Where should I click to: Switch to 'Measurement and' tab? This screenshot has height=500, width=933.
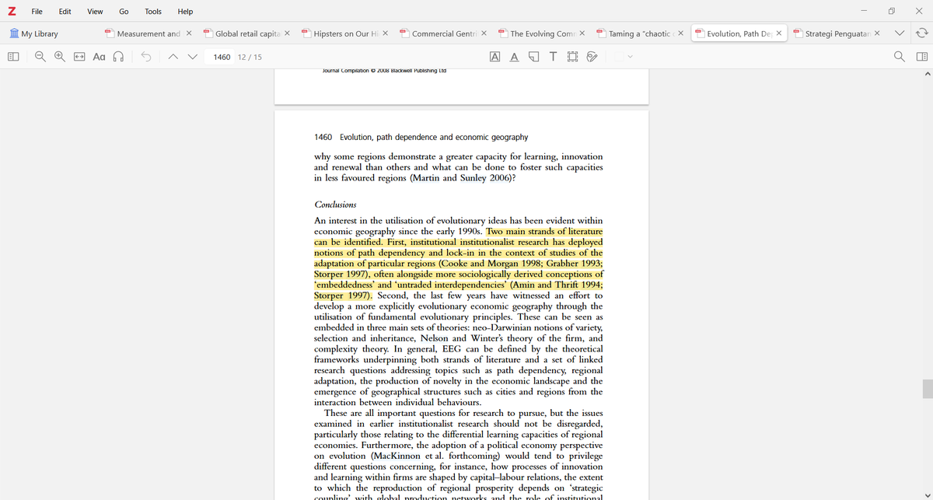pyautogui.click(x=149, y=33)
